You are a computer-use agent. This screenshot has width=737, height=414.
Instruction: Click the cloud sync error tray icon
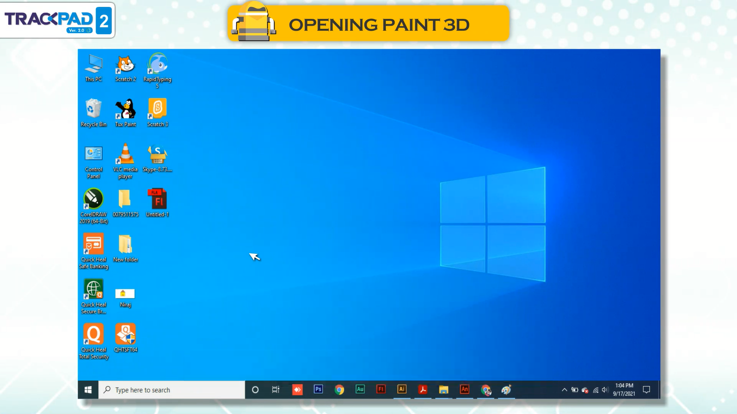585,390
